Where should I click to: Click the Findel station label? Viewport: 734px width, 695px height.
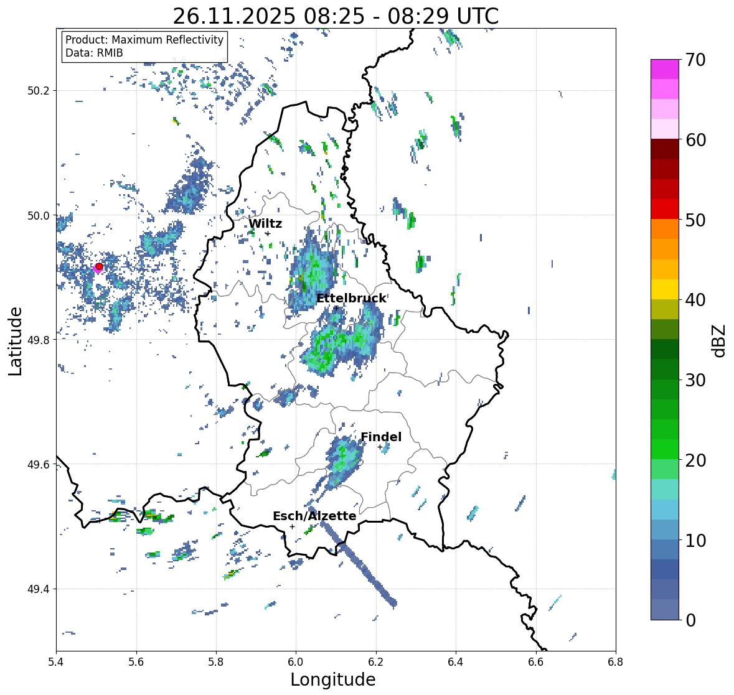click(381, 437)
